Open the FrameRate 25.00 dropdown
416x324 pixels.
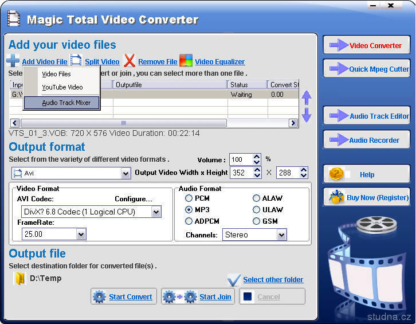click(81, 234)
